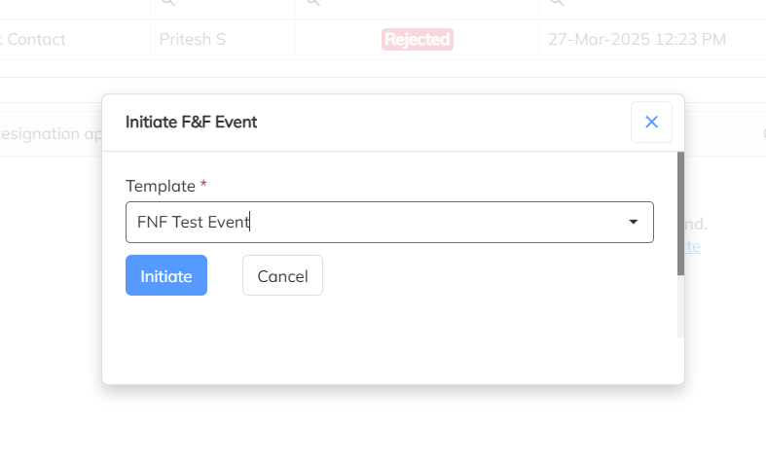Click the FNF Test Event text field

coord(370,222)
